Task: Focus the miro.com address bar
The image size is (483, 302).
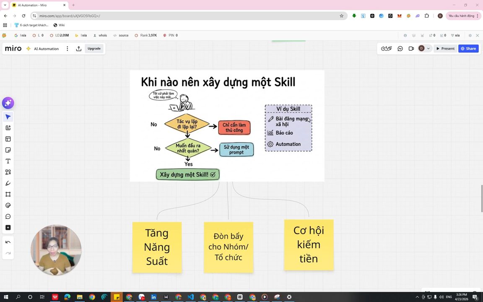Action: click(188, 16)
